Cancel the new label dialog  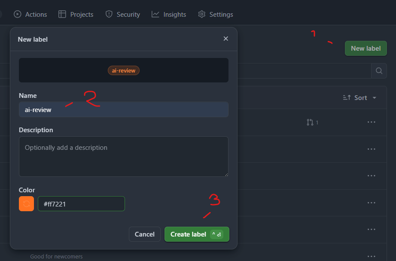click(144, 234)
